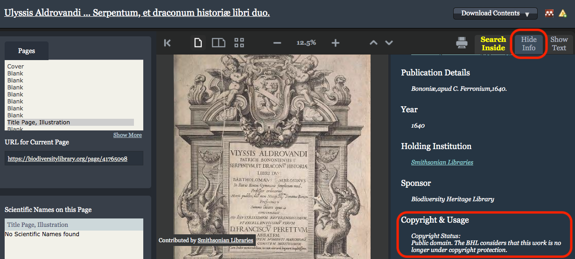
Task: Toggle Hide Info panel
Action: point(528,44)
